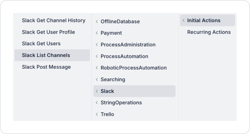Image resolution: width=250 pixels, height=134 pixels.
Task: Open Recurring Actions menu item
Action: [209, 32]
